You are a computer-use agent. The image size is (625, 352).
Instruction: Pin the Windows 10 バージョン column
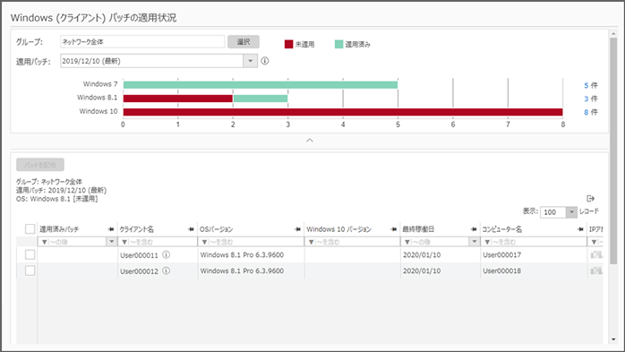click(393, 229)
